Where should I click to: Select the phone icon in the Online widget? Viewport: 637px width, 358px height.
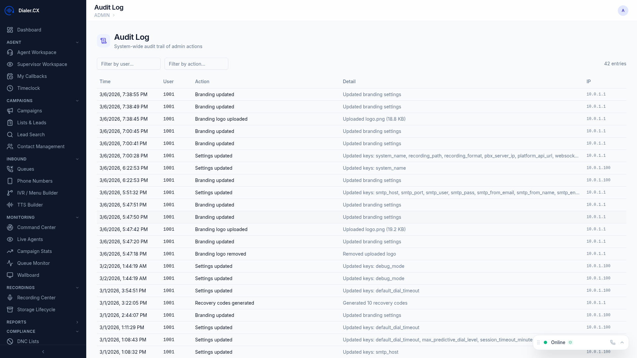tap(613, 342)
